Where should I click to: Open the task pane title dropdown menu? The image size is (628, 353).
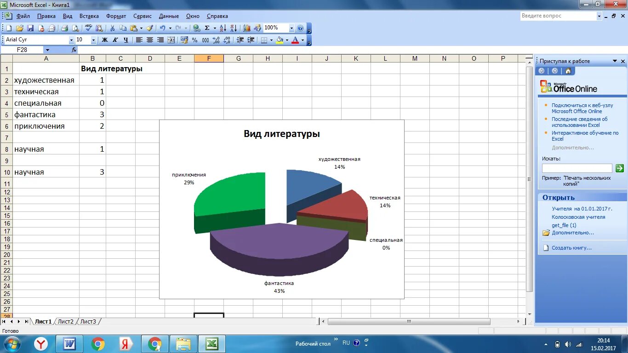point(615,61)
